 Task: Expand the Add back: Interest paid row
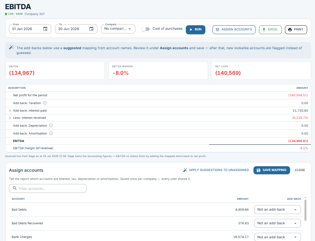(10, 111)
